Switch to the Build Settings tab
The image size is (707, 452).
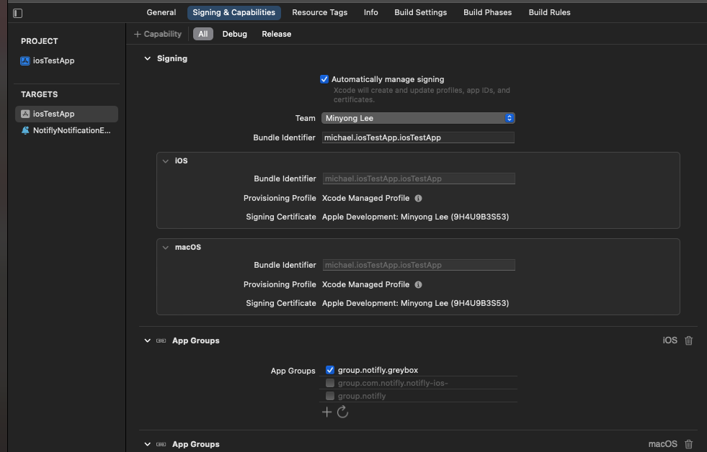pyautogui.click(x=420, y=12)
